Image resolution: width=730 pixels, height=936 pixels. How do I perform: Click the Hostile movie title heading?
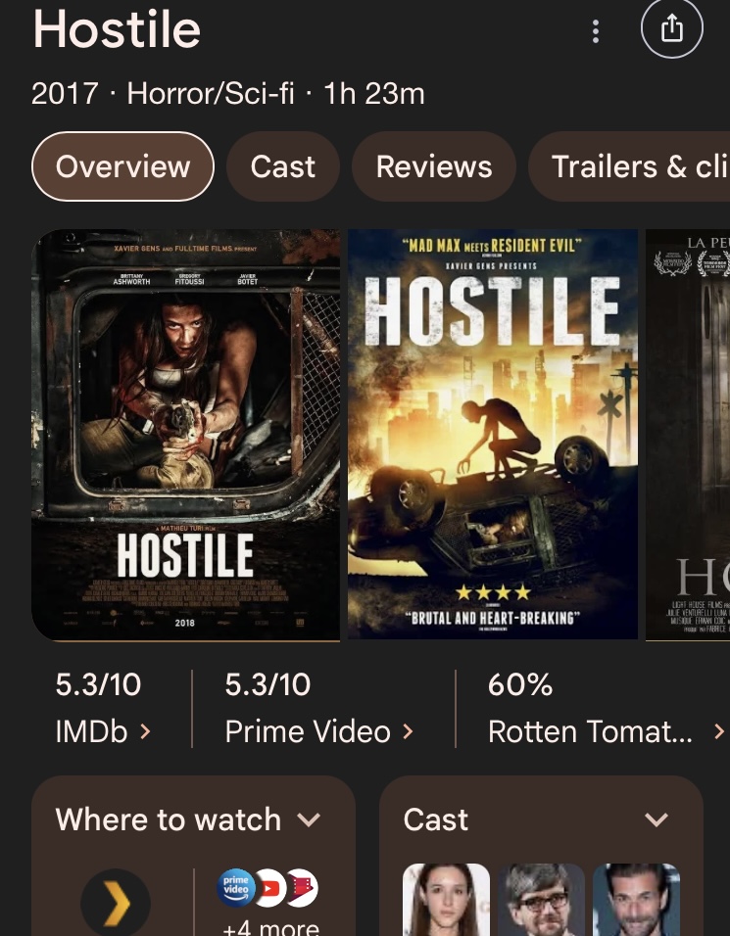117,29
